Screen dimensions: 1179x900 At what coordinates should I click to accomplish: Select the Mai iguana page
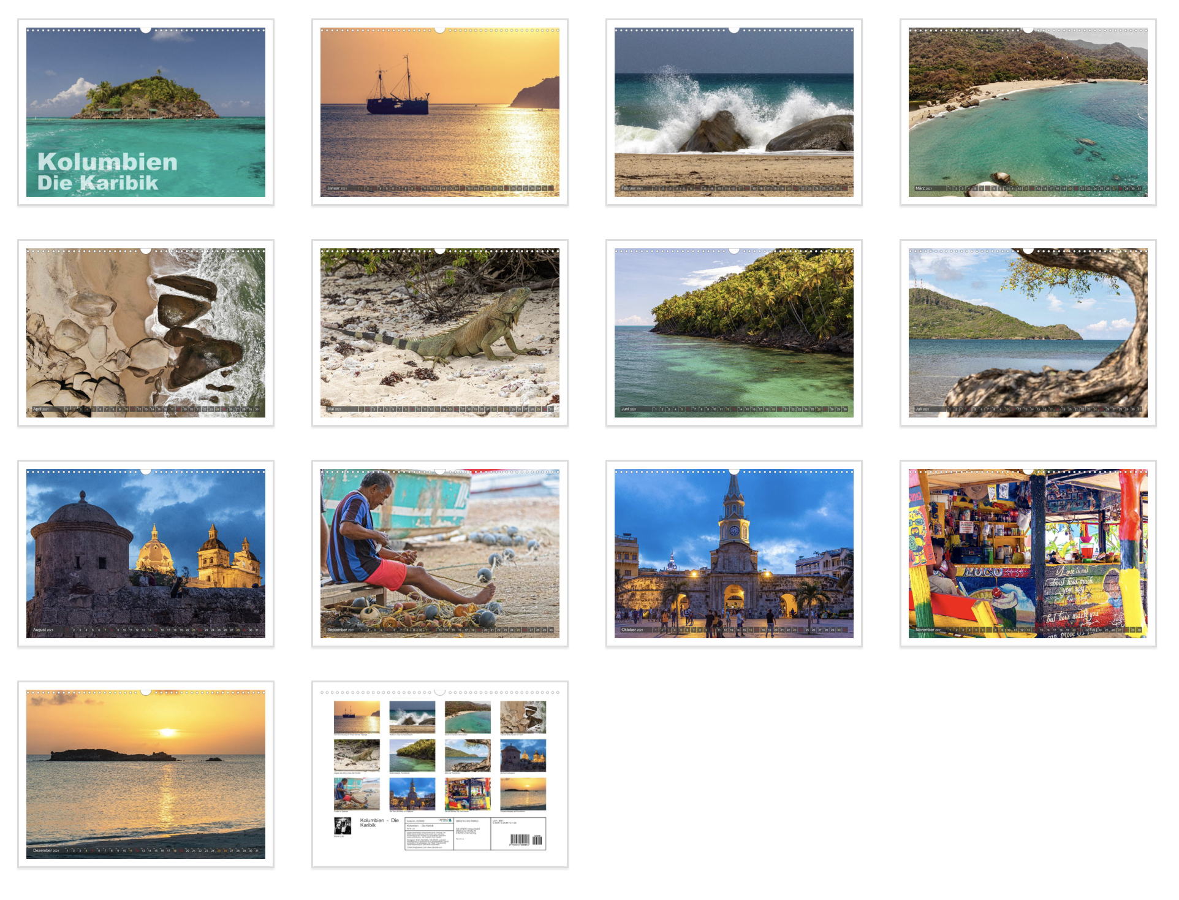click(440, 333)
